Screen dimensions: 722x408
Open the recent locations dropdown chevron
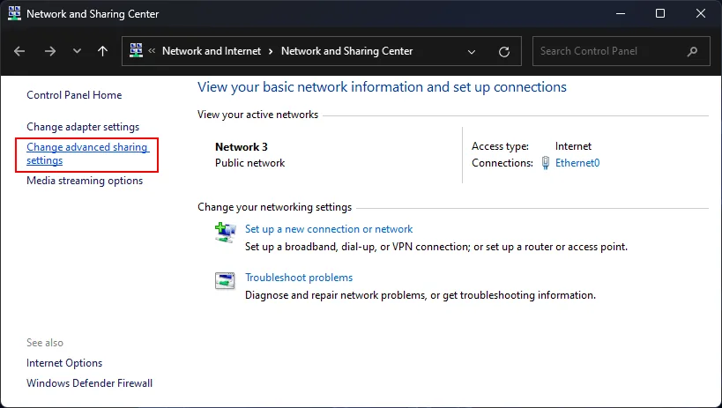(77, 51)
